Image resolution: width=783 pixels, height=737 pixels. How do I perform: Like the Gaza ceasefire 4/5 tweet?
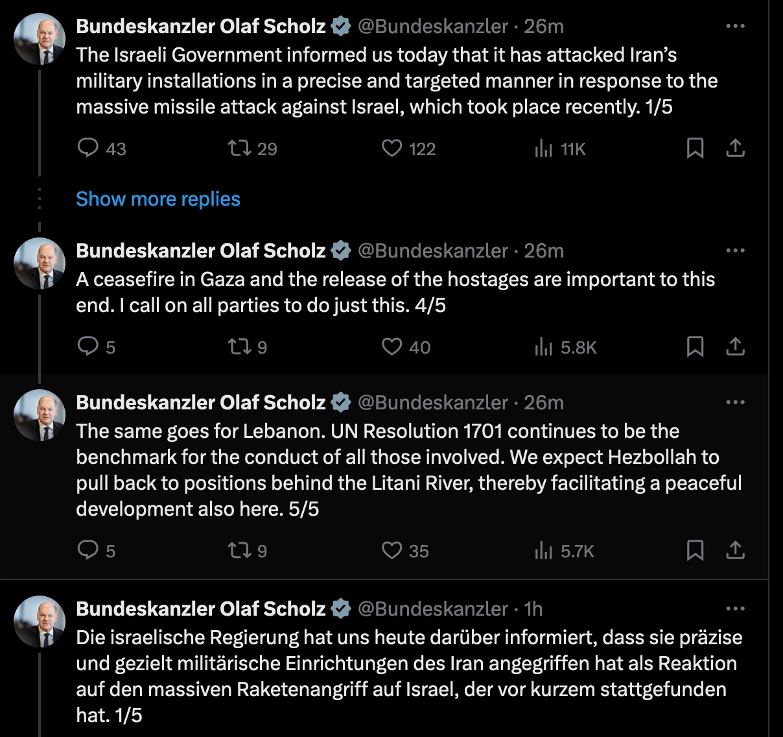pos(391,347)
